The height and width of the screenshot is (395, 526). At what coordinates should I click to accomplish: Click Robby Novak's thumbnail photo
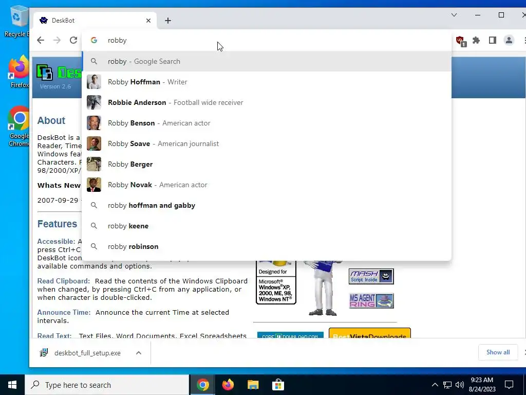tap(94, 185)
